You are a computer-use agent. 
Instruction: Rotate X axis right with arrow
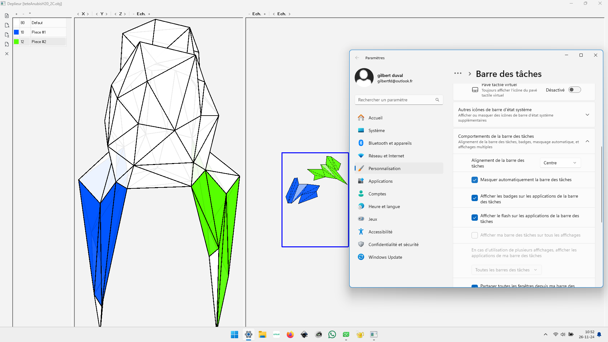pos(88,14)
